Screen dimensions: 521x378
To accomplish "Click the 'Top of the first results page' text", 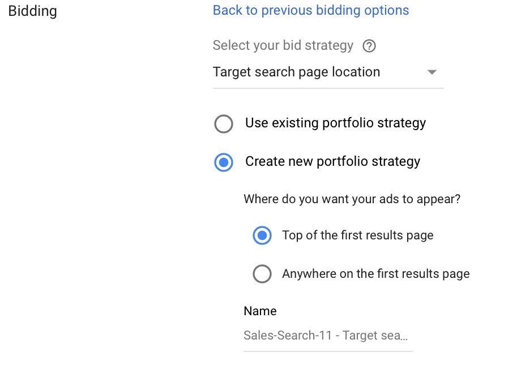I will [x=358, y=235].
